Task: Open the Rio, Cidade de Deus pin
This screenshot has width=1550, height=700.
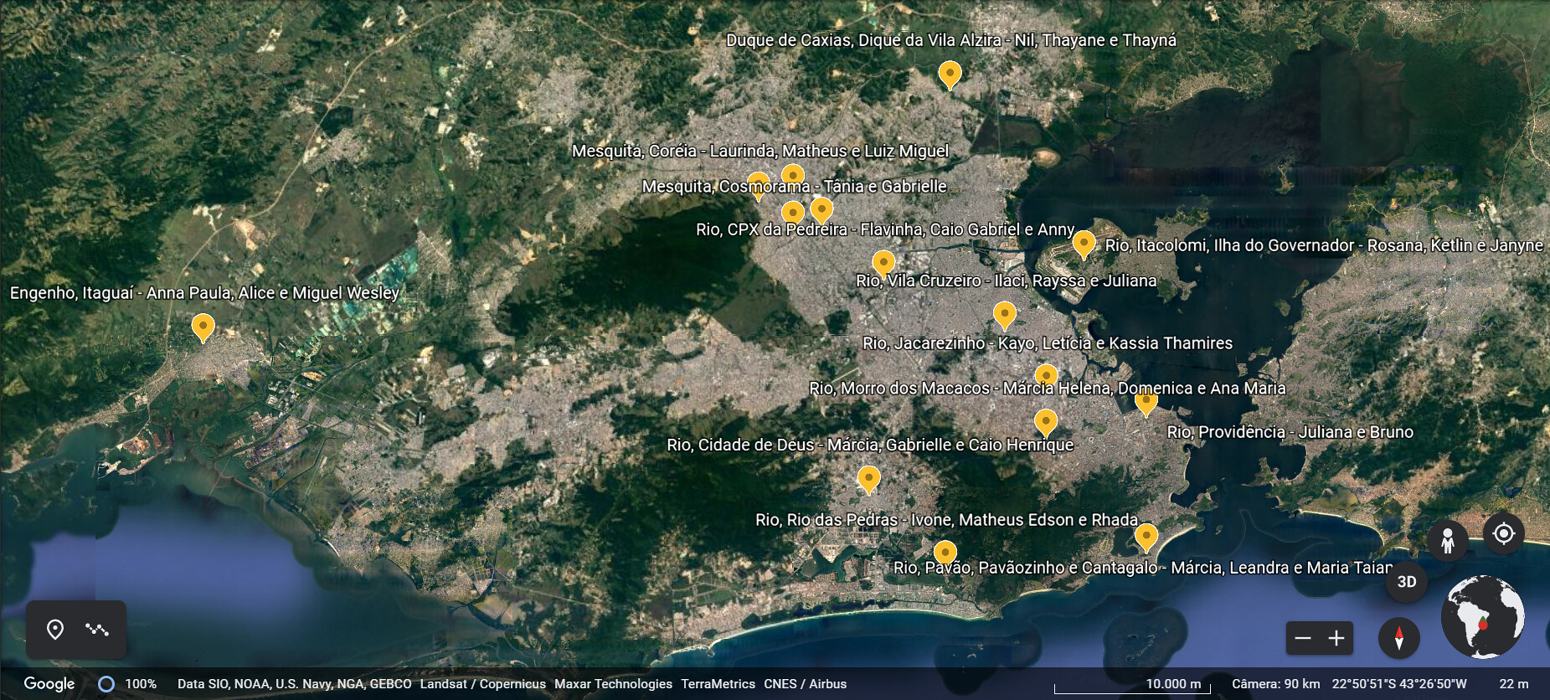Action: [869, 479]
